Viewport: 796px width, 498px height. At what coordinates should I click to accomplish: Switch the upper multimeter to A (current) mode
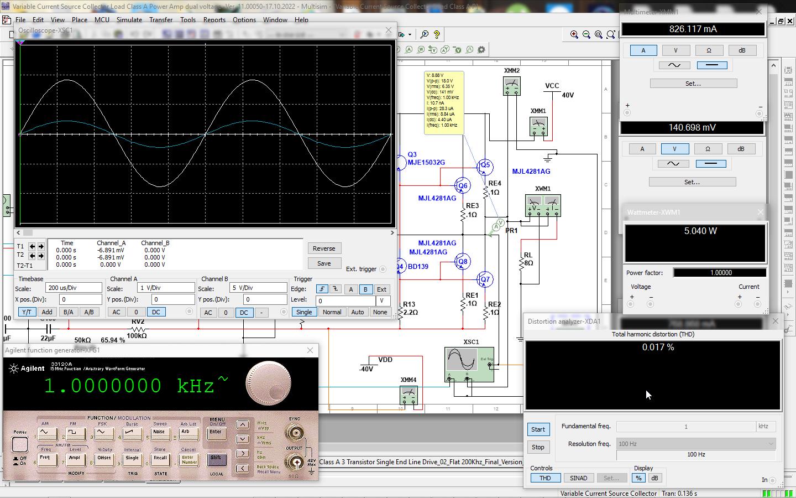coord(643,50)
